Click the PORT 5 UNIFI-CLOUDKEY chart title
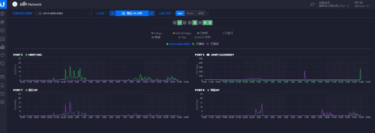 214,55
